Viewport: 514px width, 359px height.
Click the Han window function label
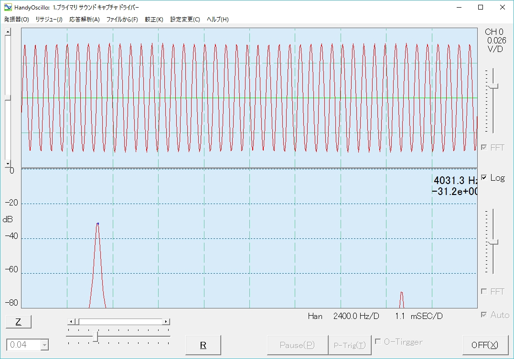click(x=315, y=316)
